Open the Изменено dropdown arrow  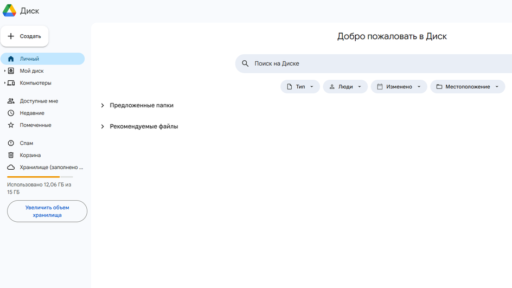[419, 87]
